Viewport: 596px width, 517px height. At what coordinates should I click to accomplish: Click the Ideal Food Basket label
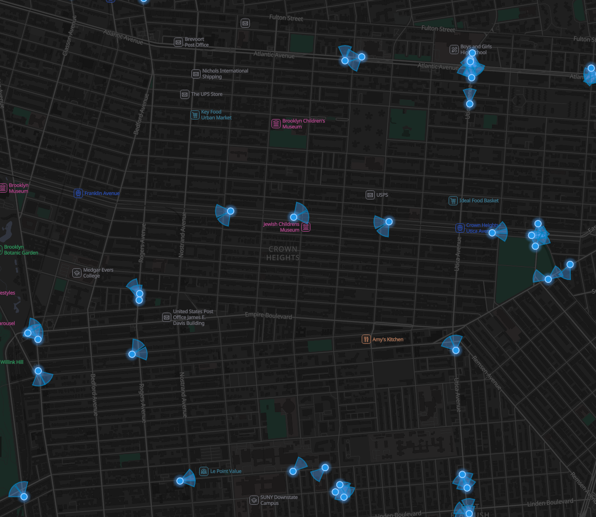point(479,200)
